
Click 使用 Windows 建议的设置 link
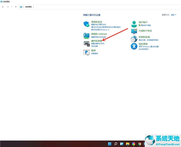click(148, 47)
